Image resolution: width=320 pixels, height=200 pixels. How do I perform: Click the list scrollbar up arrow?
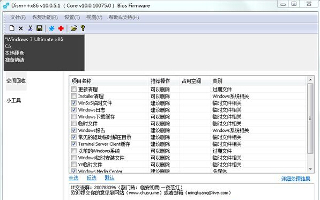tap(310, 79)
